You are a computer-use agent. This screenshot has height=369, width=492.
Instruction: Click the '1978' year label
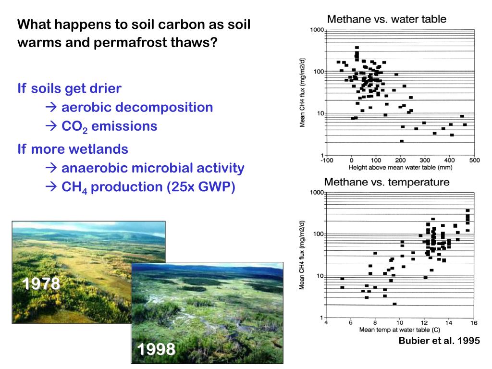coord(41,283)
